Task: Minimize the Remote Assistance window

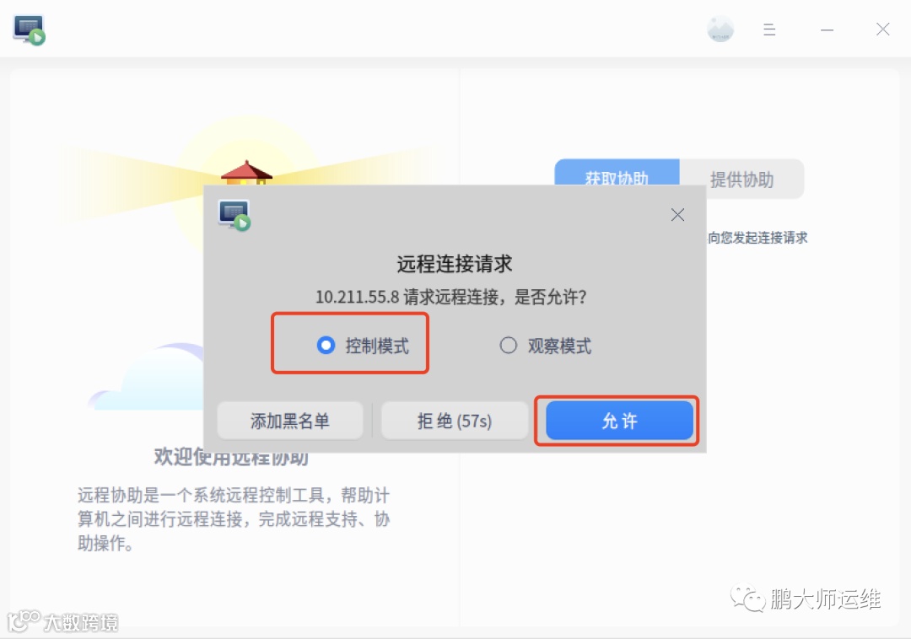Action: coord(827,30)
